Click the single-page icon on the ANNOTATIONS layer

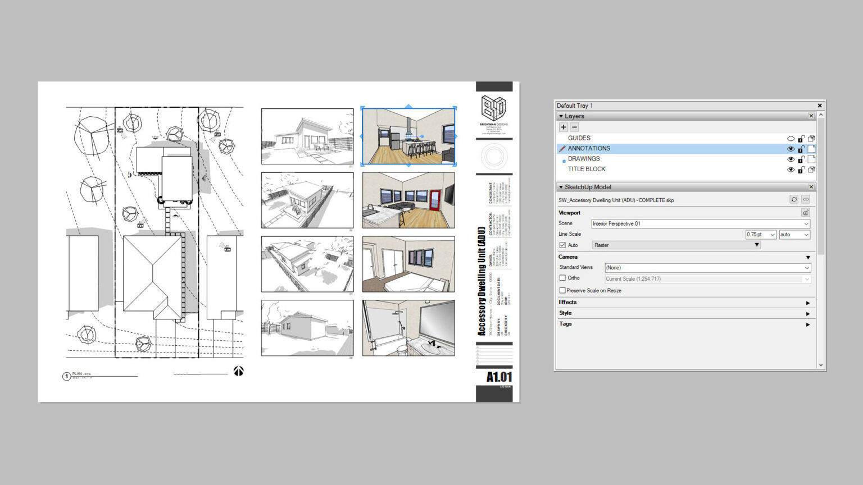click(x=811, y=148)
